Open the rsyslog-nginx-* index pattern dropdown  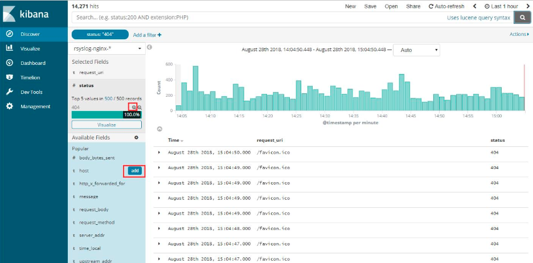coord(106,48)
